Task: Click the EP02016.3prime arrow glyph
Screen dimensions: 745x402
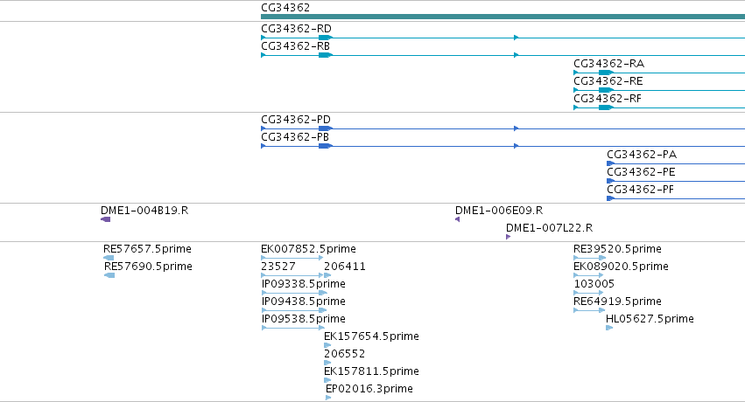Action: [328, 399]
